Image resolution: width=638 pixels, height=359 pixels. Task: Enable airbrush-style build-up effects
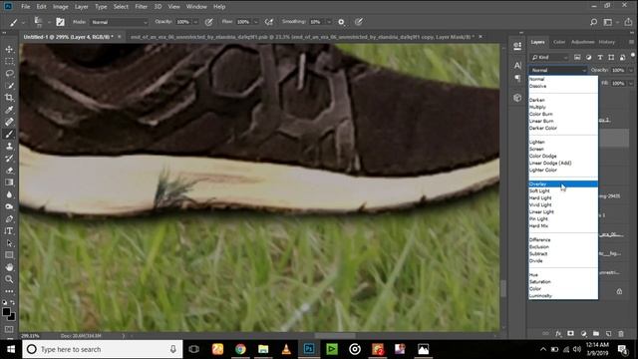pos(269,22)
